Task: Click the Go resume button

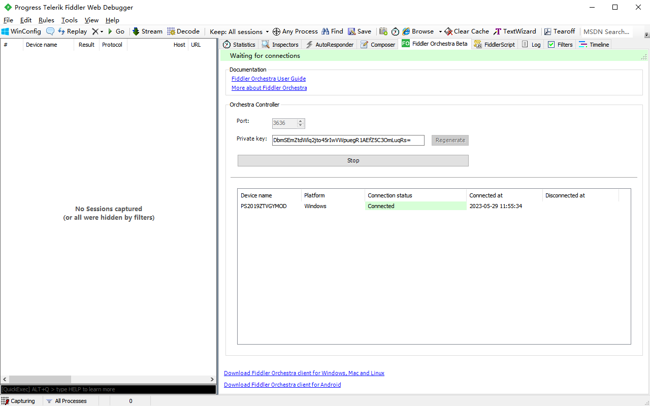Action: coord(116,31)
